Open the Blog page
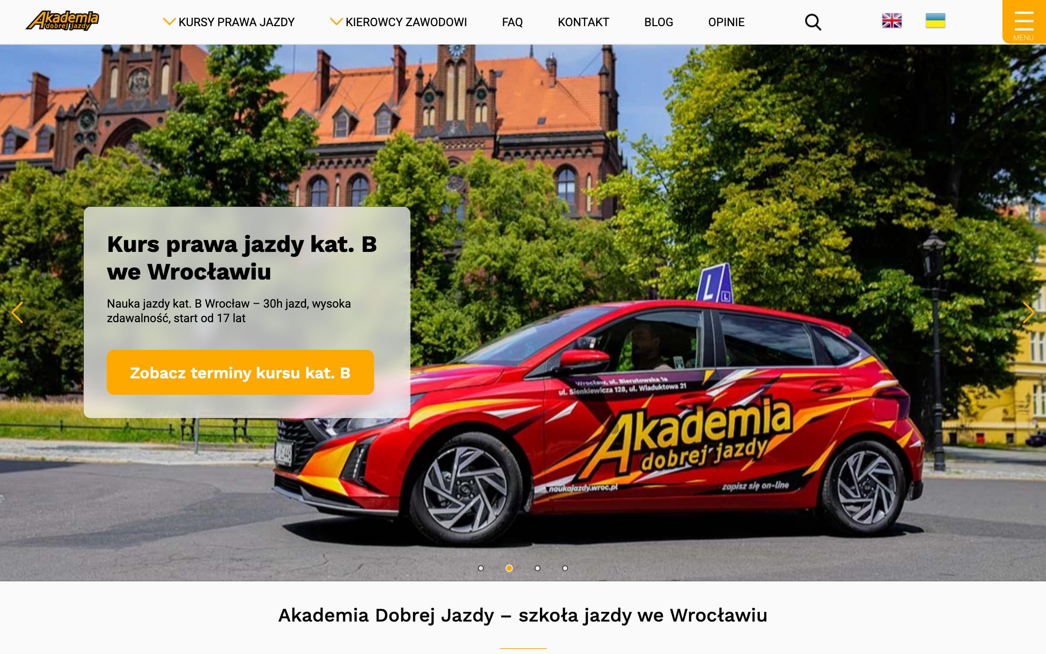This screenshot has width=1046, height=654. (659, 22)
